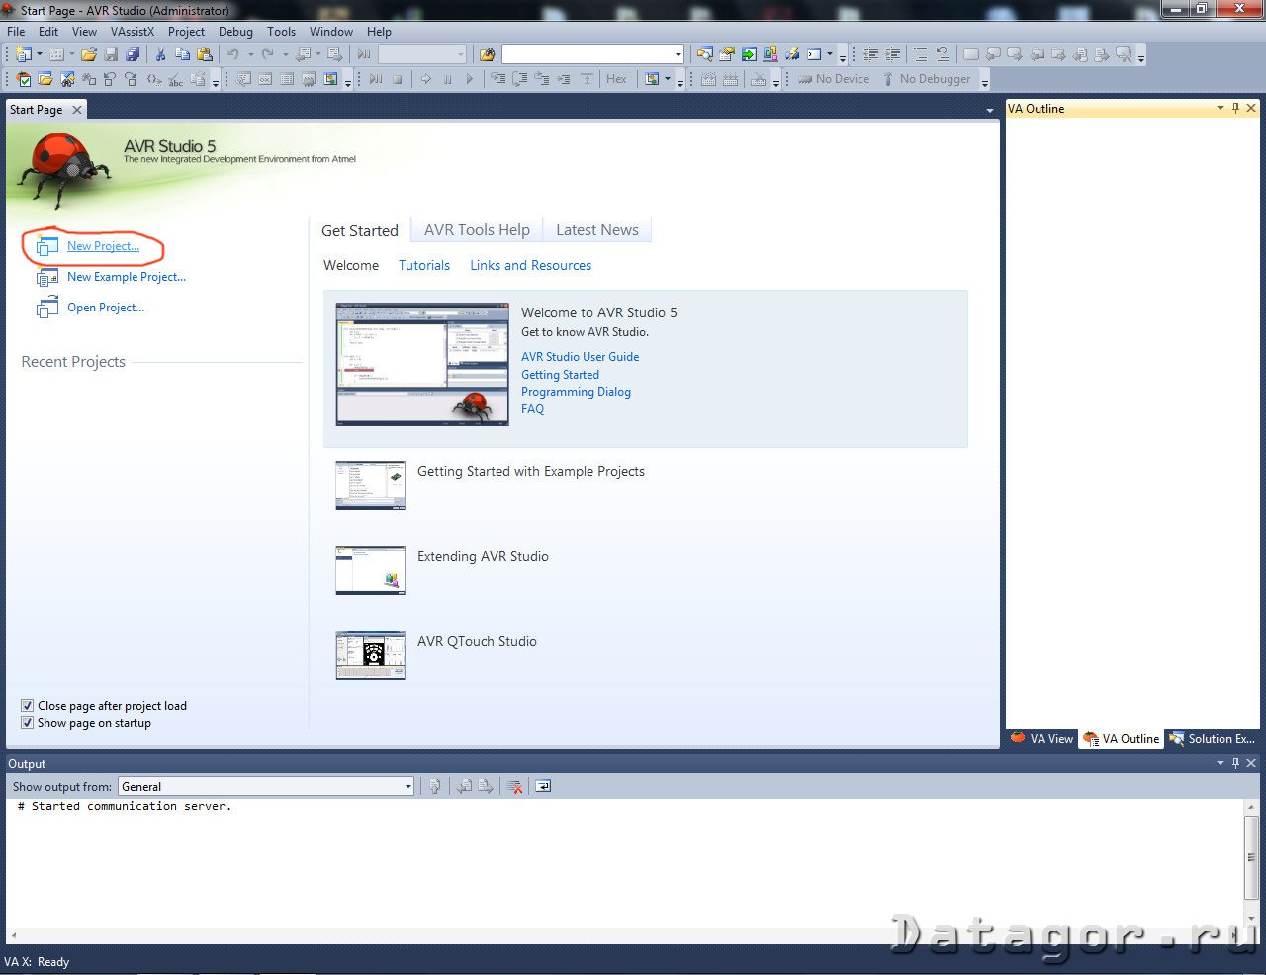The image size is (1266, 975).
Task: Click the Save All icon
Action: point(133,54)
